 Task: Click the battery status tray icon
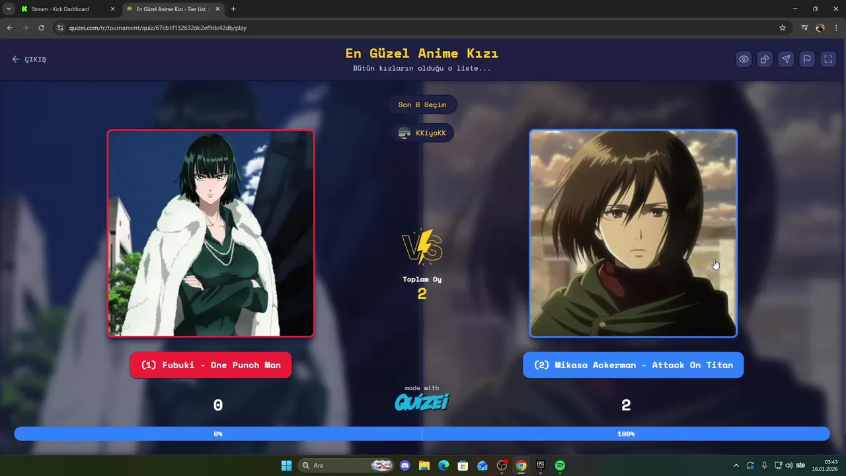pyautogui.click(x=800, y=465)
